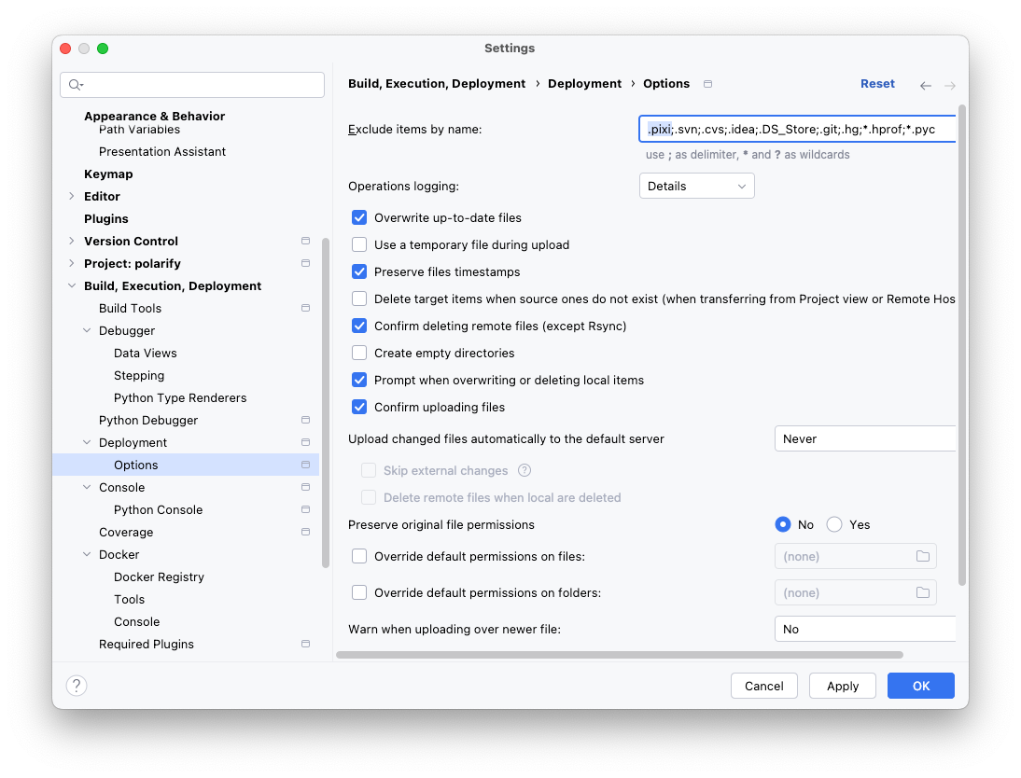This screenshot has width=1021, height=778.
Task: Open Warn when uploading newer file dropdown
Action: click(x=865, y=629)
